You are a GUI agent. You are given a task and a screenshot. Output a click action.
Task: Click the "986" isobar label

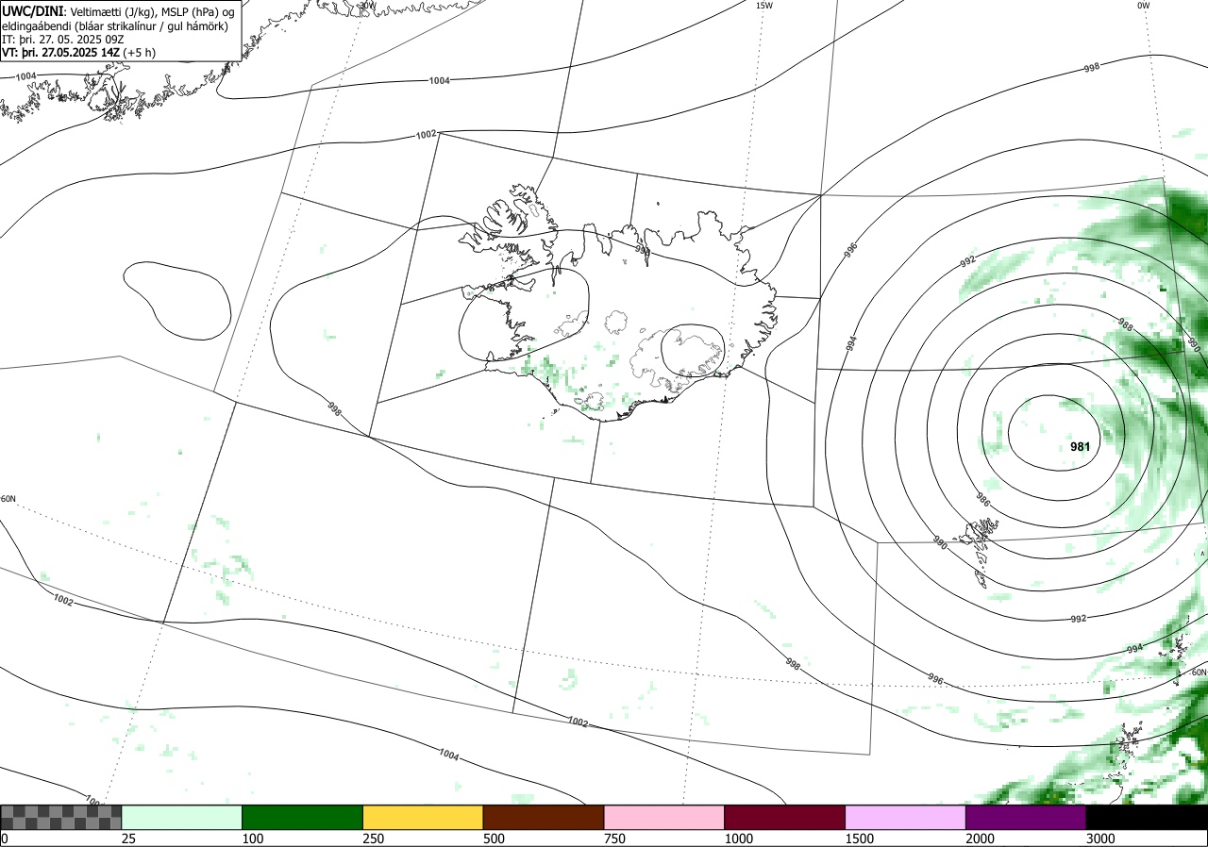click(x=982, y=500)
